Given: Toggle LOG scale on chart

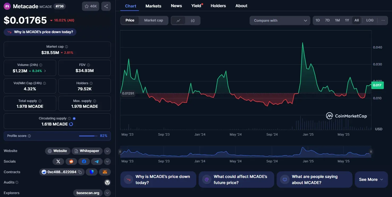Looking at the screenshot, I should pos(370,20).
